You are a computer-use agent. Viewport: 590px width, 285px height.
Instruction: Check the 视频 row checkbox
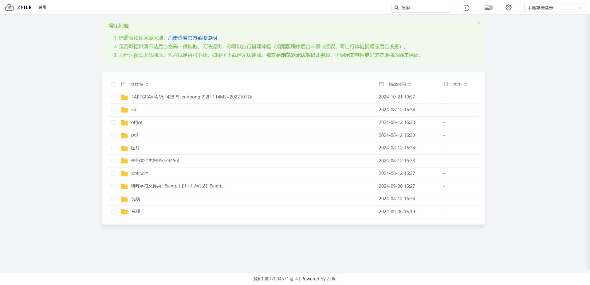[x=114, y=199]
